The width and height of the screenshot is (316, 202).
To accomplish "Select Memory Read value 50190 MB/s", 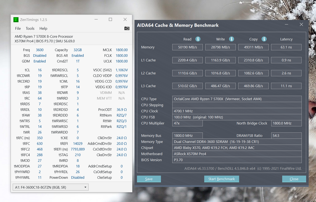I will 187,47.
